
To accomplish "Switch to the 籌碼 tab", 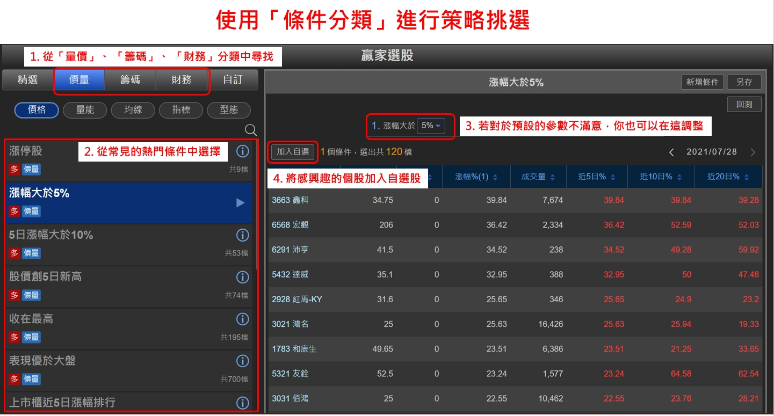I will click(x=130, y=80).
